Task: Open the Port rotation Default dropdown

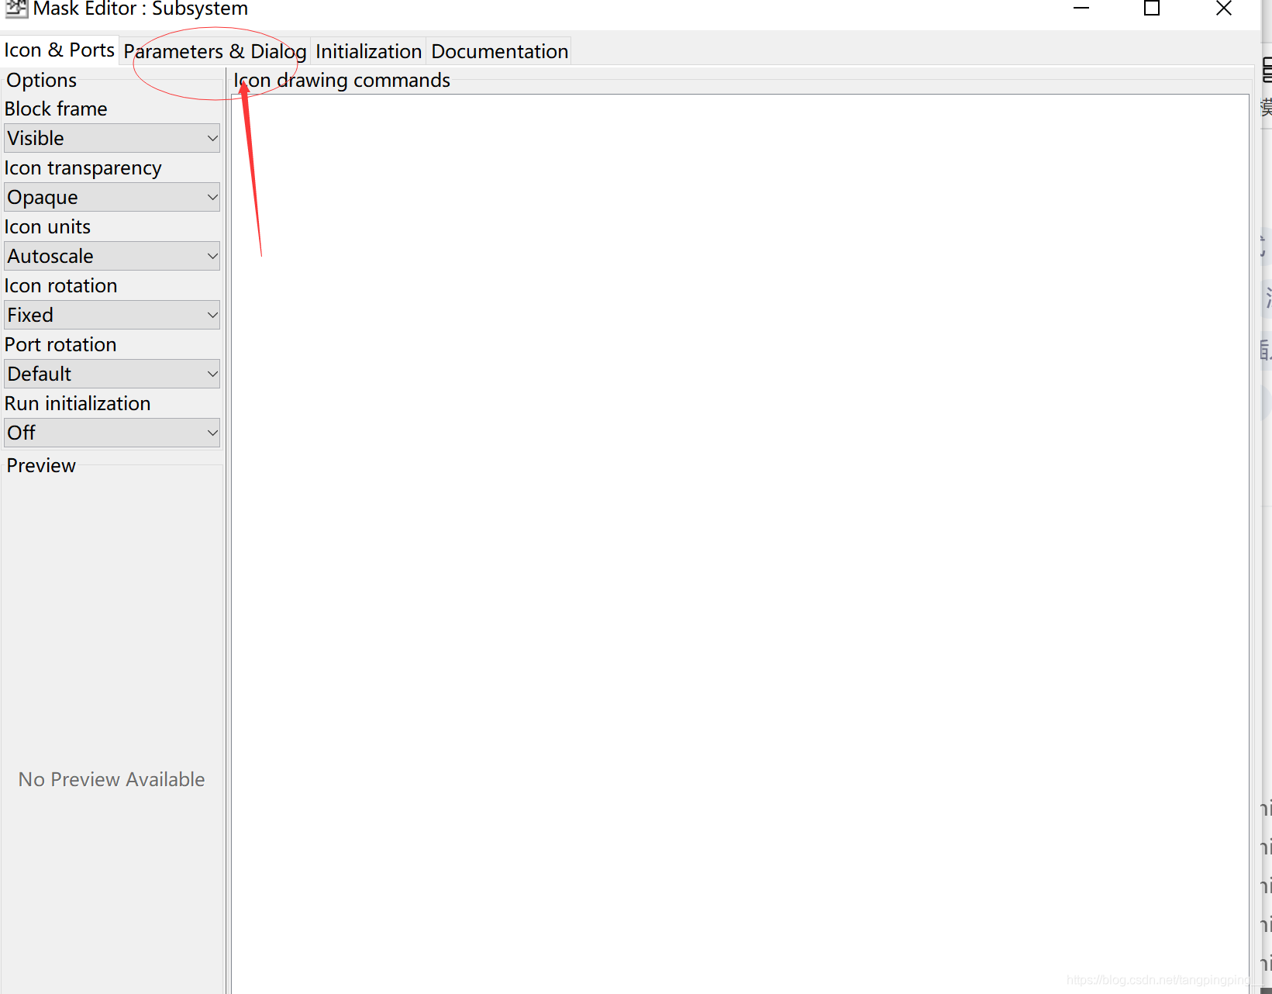Action: tap(112, 374)
